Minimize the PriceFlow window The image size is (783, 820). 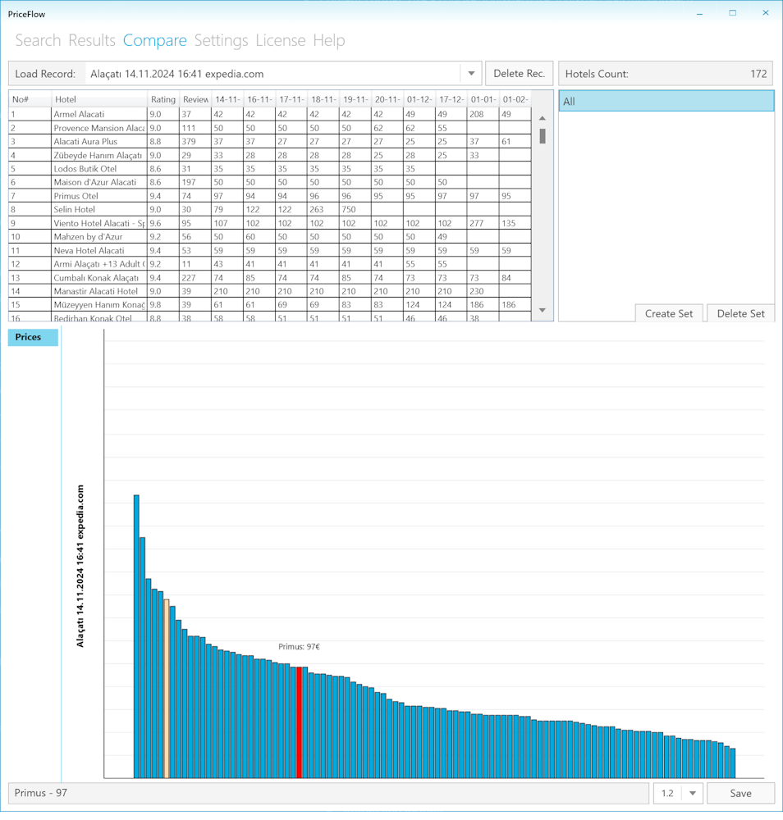pyautogui.click(x=699, y=14)
